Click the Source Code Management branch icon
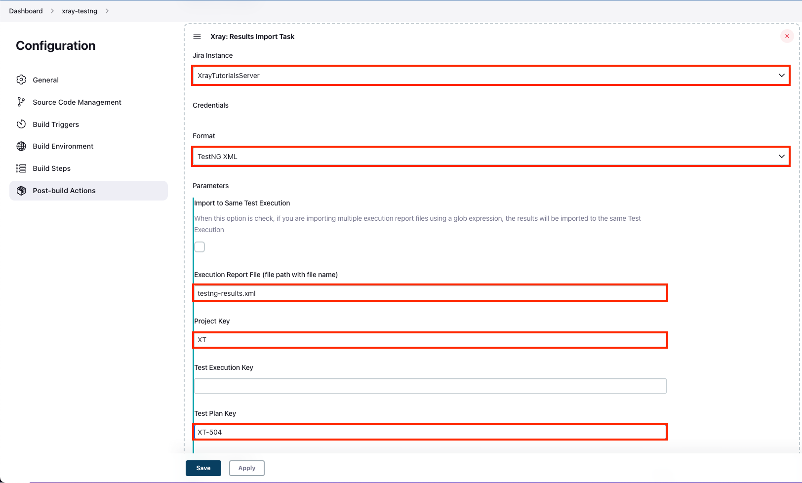Screen dimensions: 802x483 coord(21,102)
